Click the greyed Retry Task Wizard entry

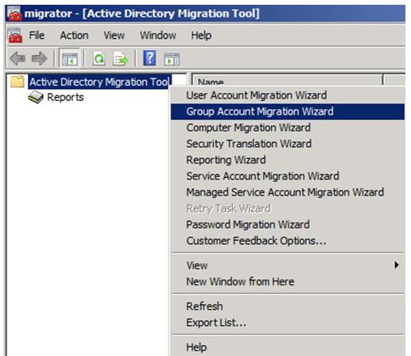click(288, 208)
